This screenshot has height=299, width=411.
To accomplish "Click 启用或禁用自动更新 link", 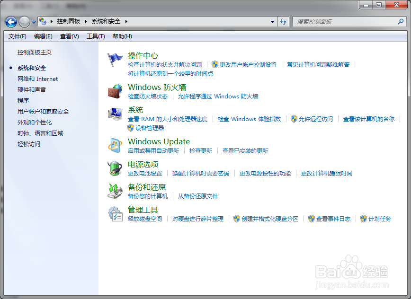I will [153, 151].
